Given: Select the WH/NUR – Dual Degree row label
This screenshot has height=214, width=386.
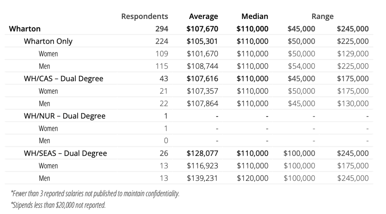Looking at the screenshot, I should [64, 116].
